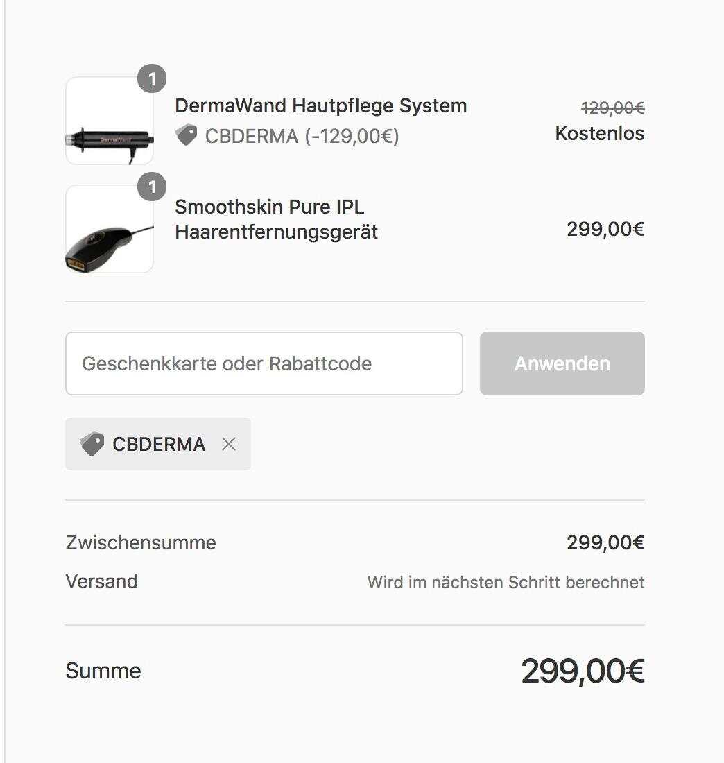The image size is (724, 763).
Task: Click the Zwischensumme amount 299,00€
Action: [x=605, y=542]
